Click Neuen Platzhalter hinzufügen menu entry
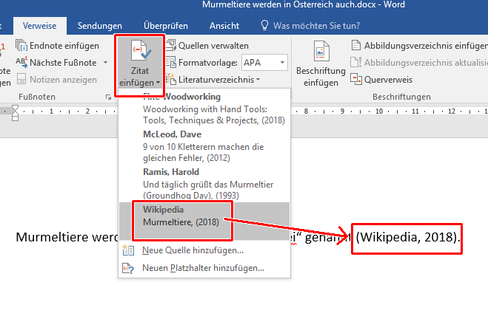 click(204, 267)
